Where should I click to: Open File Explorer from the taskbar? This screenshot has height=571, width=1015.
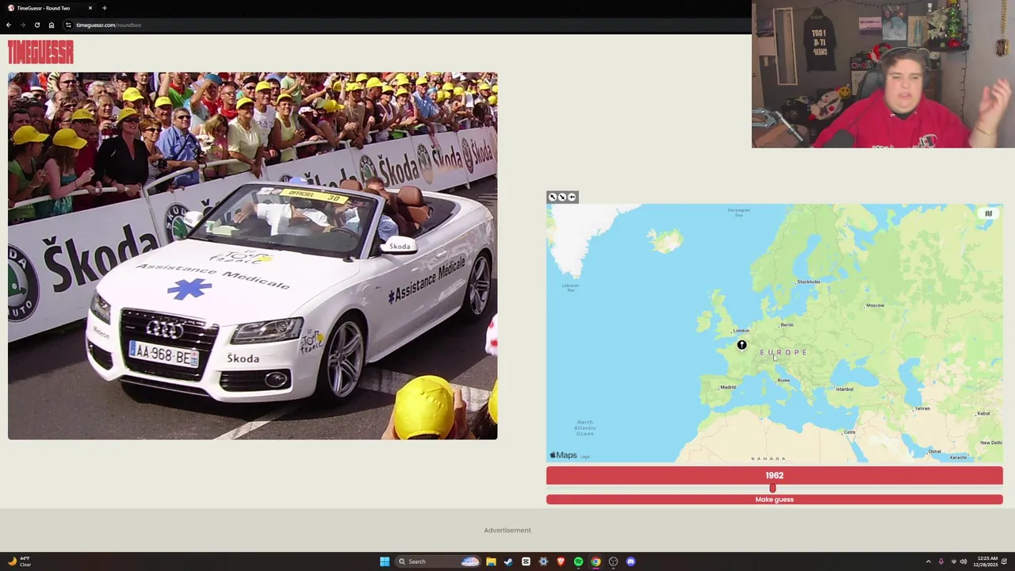(x=491, y=561)
